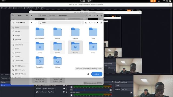
Task: Open Downloads in the sidebar
Action: point(20,61)
